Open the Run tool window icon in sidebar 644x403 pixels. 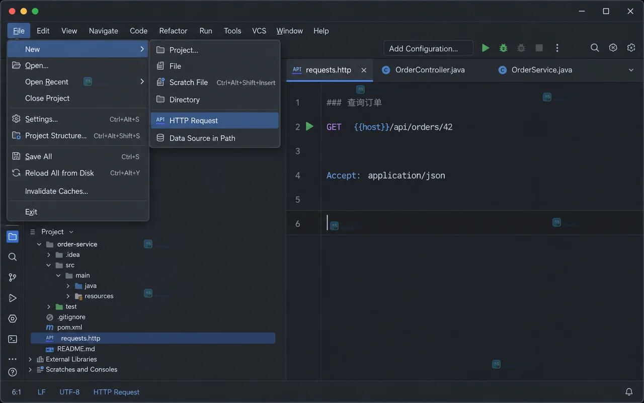[13, 298]
